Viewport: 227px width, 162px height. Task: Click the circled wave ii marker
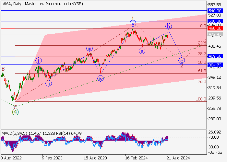coord(49,84)
